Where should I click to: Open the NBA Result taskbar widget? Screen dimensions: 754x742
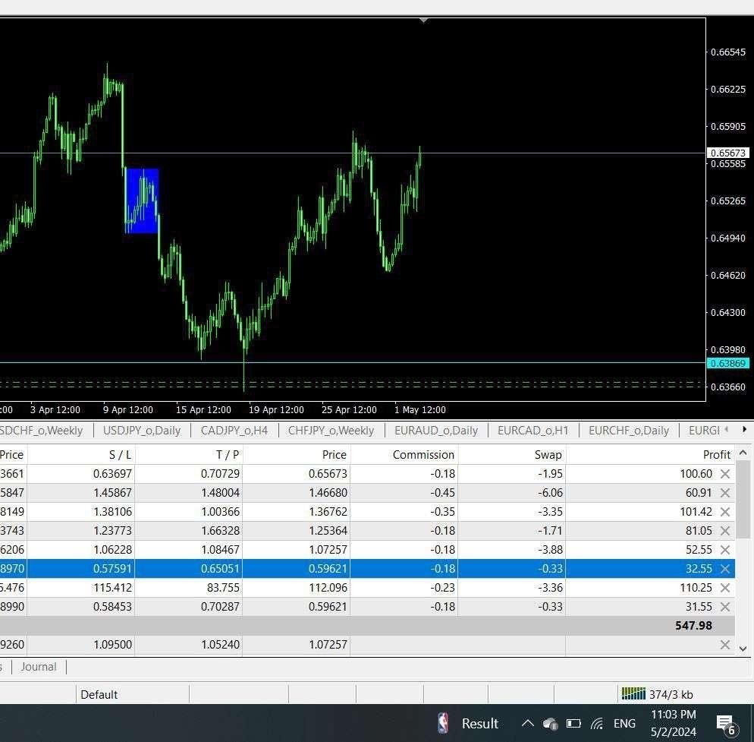click(468, 723)
